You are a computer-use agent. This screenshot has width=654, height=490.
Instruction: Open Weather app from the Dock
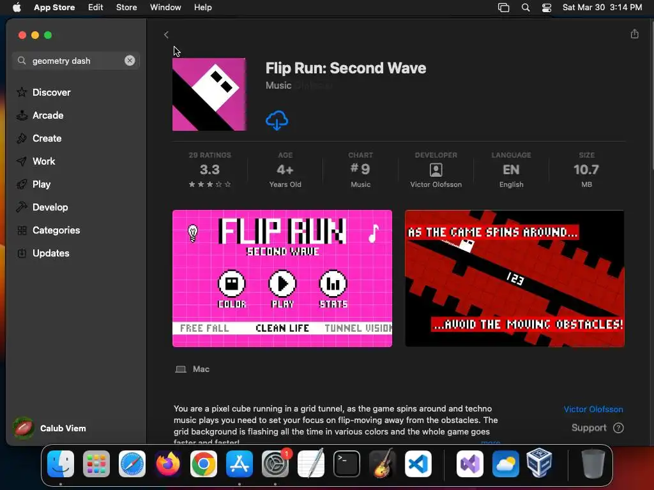pyautogui.click(x=506, y=464)
